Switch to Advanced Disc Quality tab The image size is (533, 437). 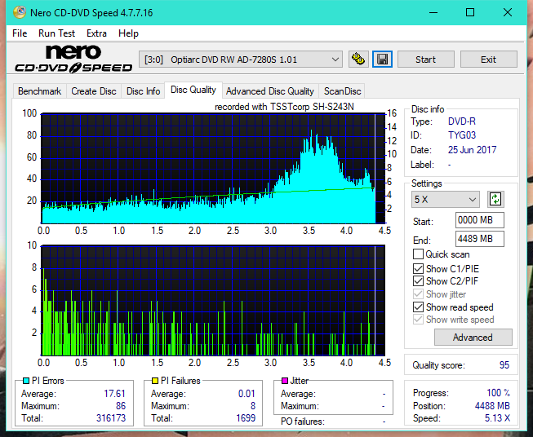click(x=270, y=91)
